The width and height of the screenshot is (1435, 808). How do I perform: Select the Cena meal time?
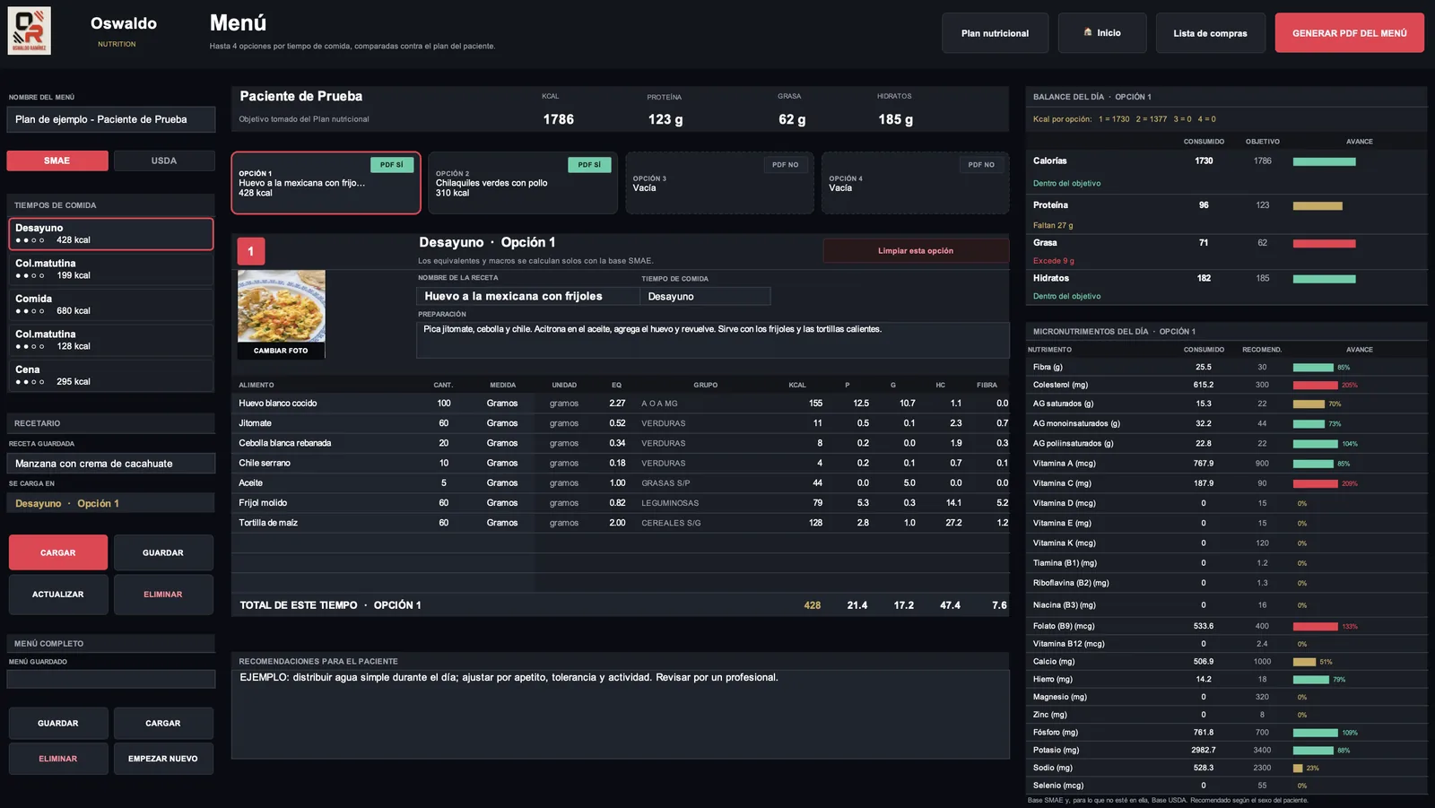point(111,376)
